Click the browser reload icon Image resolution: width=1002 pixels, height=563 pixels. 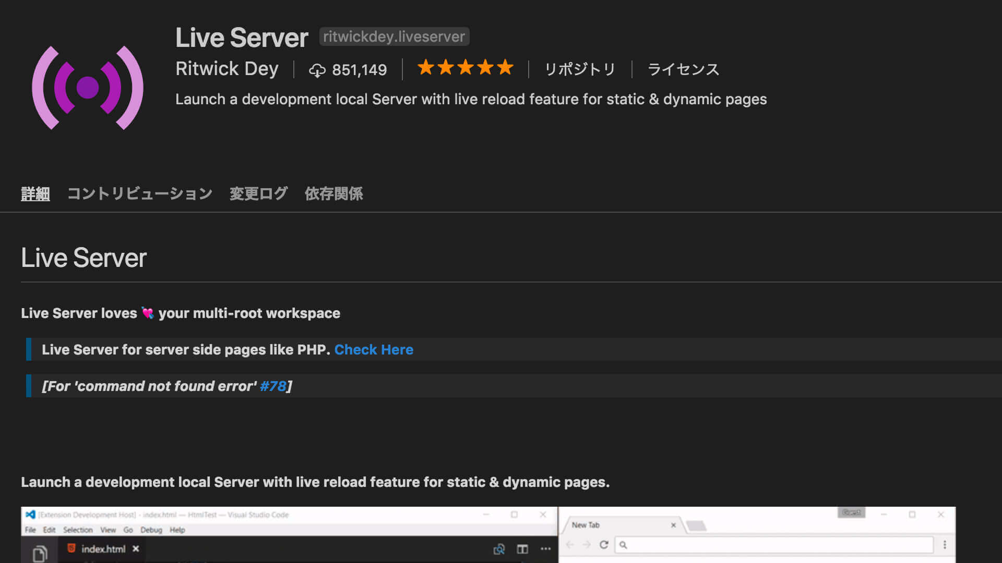[604, 545]
